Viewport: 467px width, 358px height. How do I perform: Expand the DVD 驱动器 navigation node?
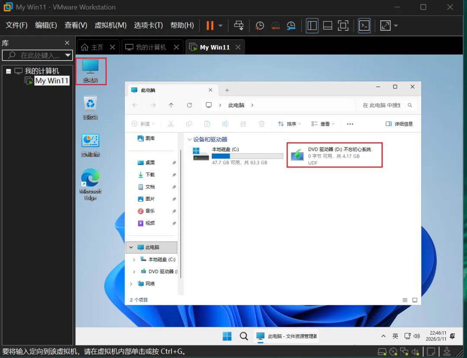click(134, 271)
